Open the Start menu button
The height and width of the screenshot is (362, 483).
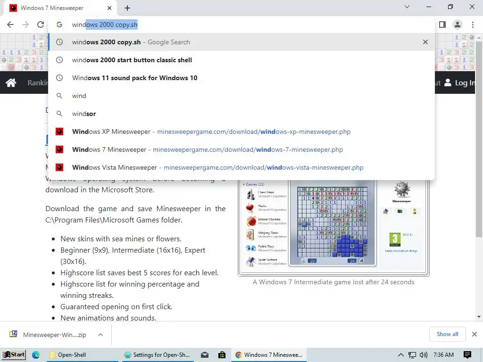point(13,354)
